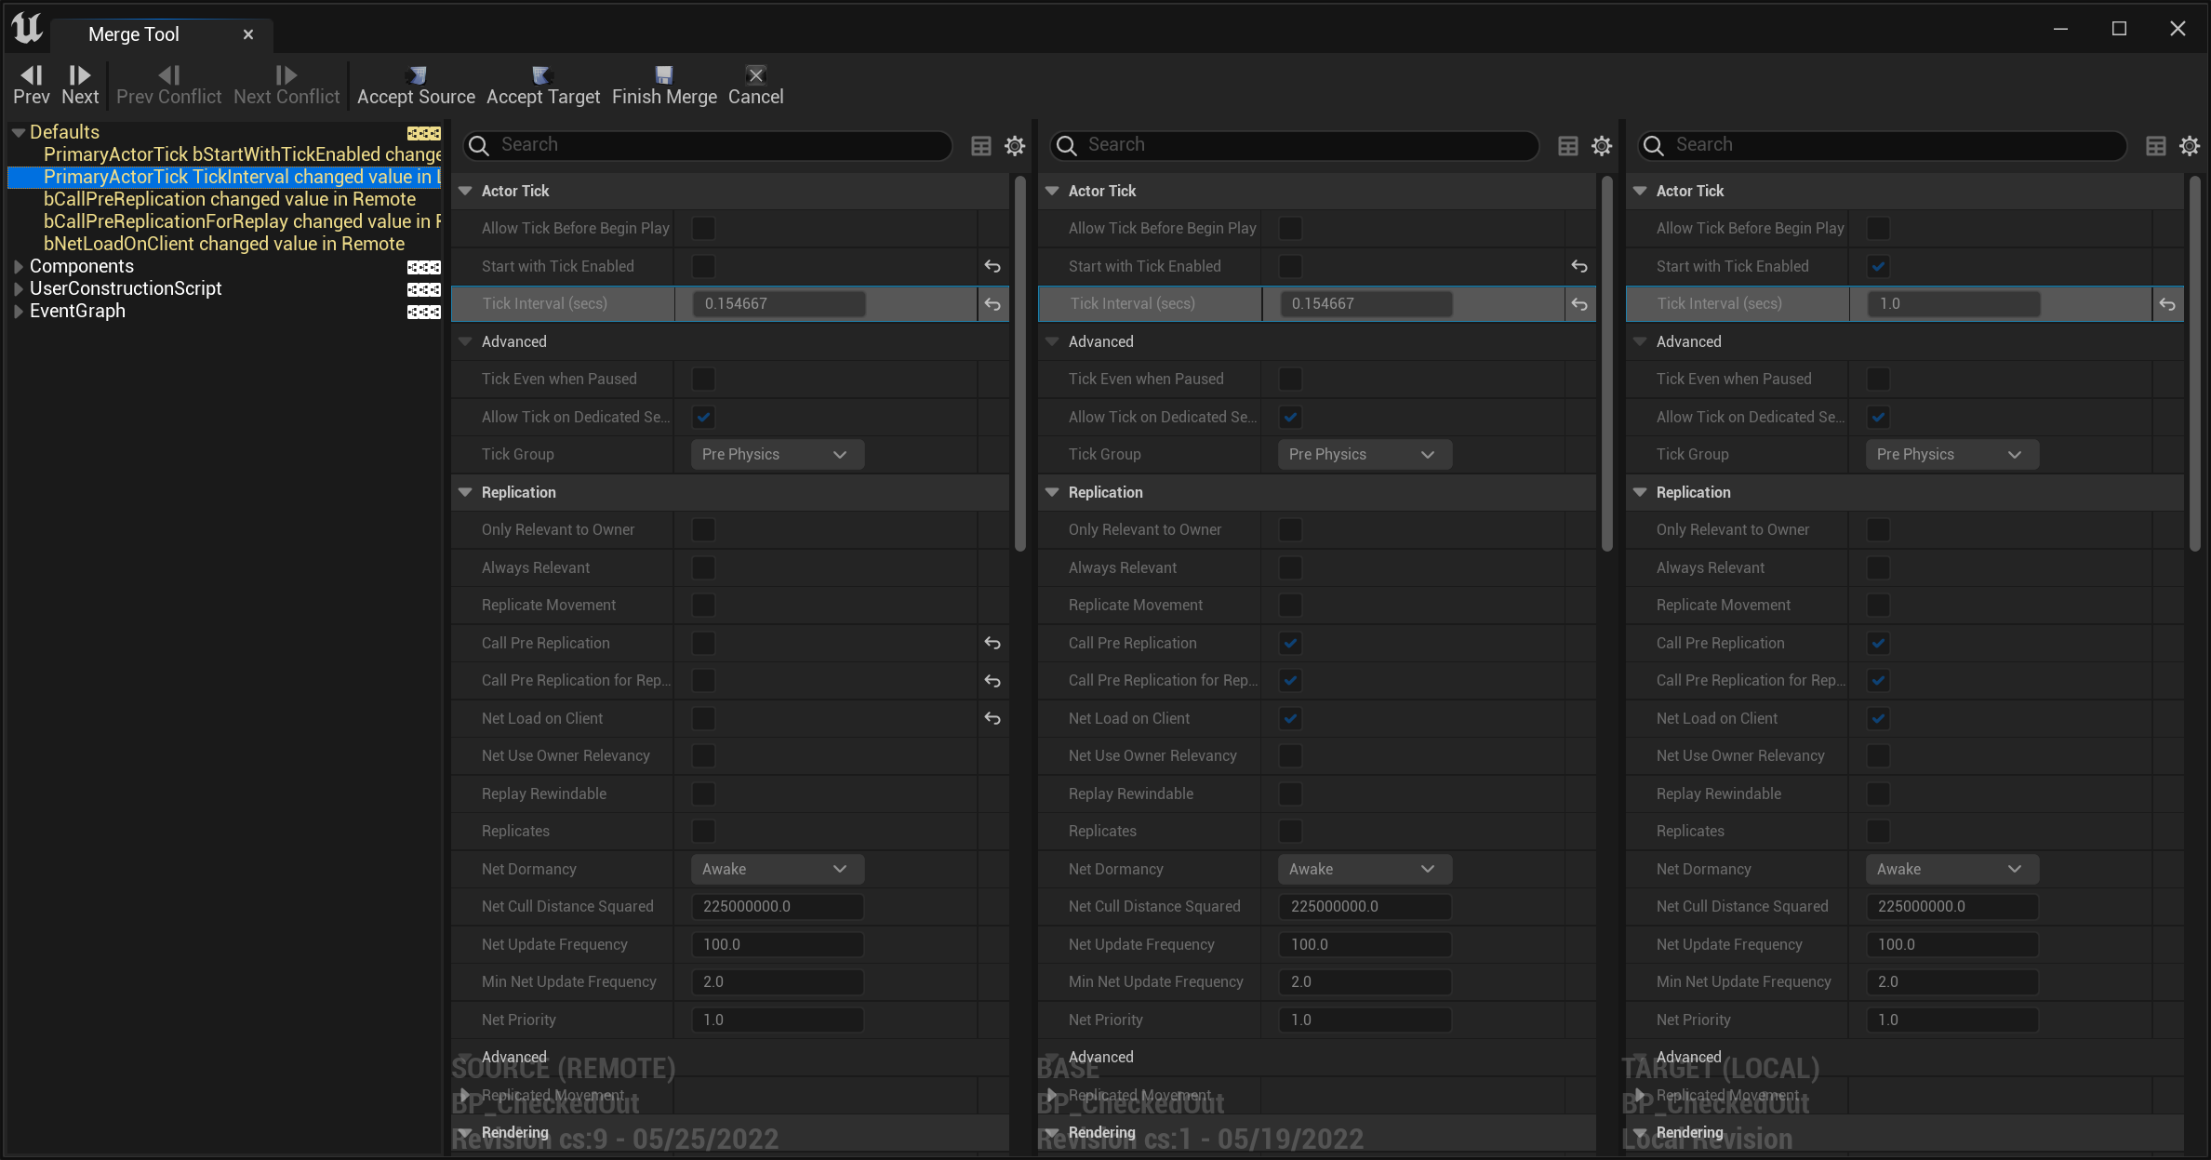
Task: Open settings gear in Source details panel
Action: [x=1015, y=146]
